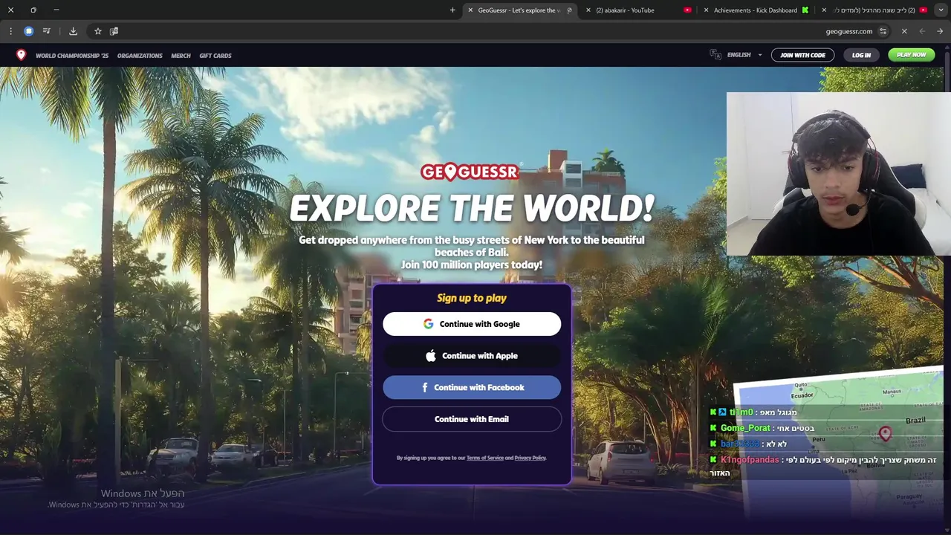Close the GeoGuessr tab
The image size is (951, 535).
click(x=470, y=10)
